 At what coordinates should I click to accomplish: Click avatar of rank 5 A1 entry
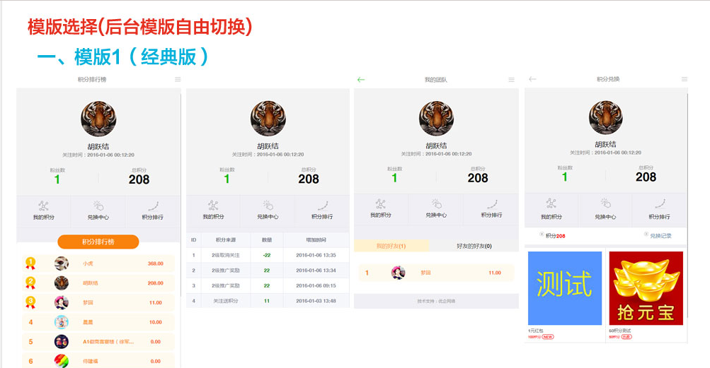62,341
